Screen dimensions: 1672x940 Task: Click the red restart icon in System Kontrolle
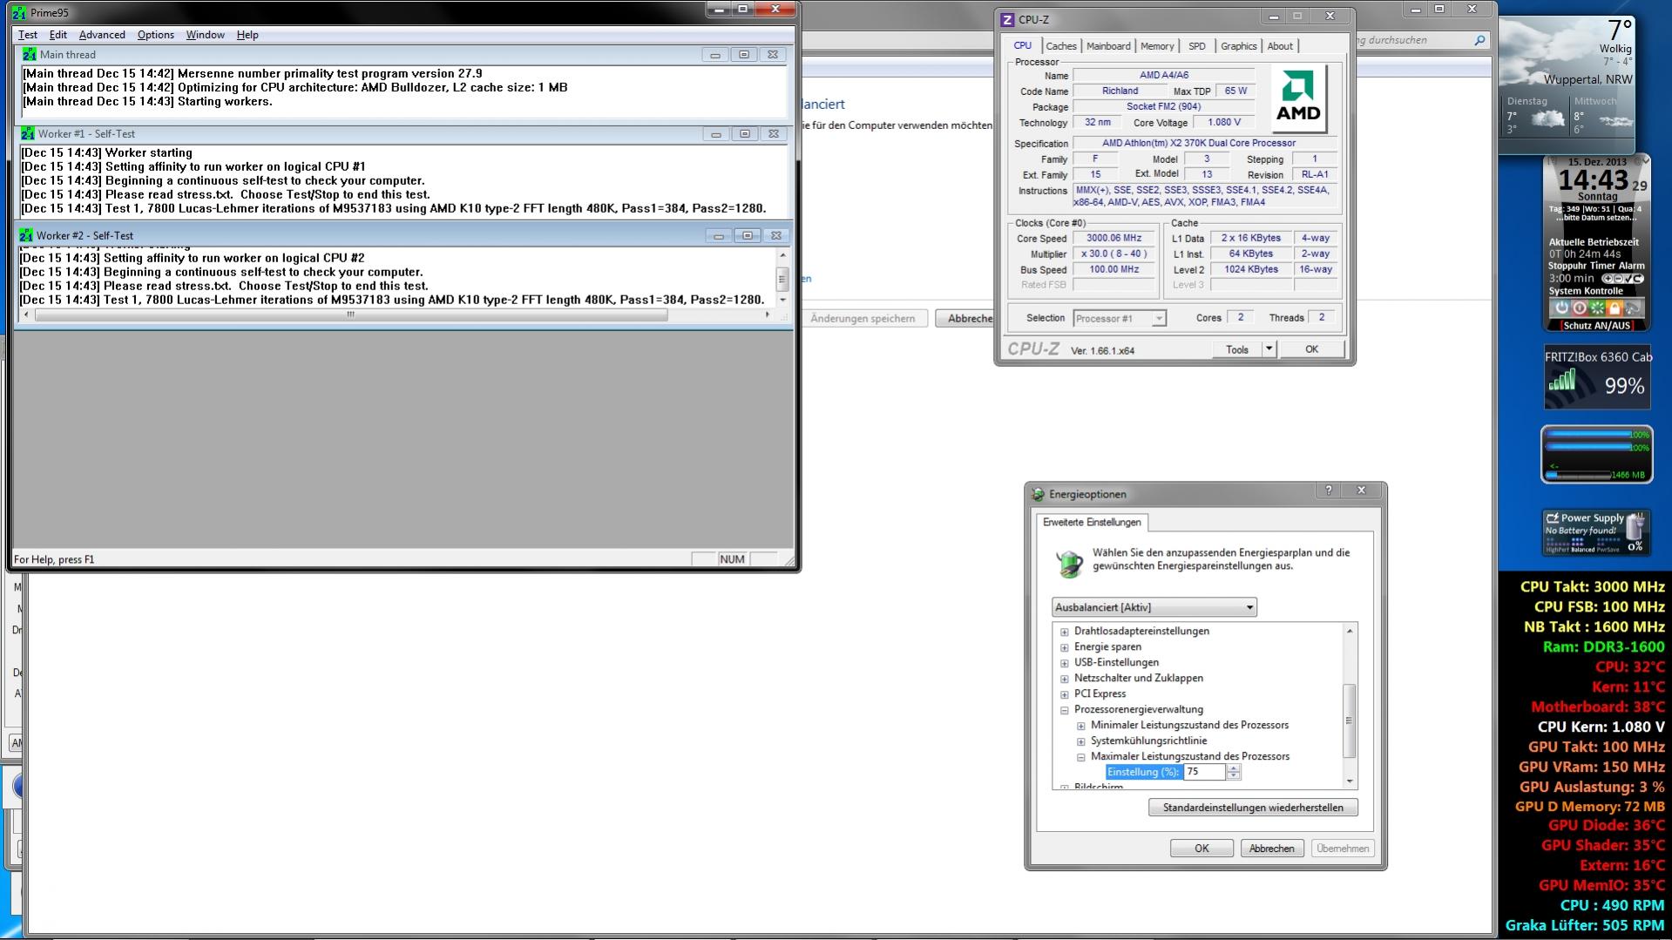(1579, 308)
